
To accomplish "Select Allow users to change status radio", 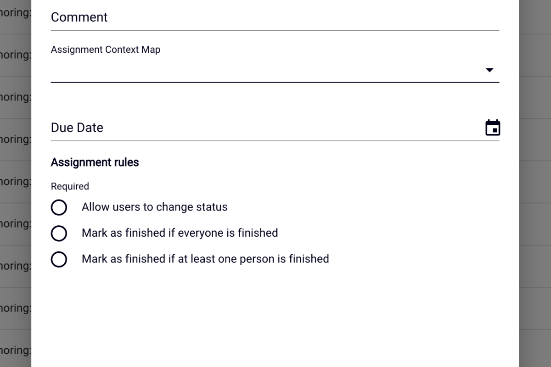I will point(59,207).
